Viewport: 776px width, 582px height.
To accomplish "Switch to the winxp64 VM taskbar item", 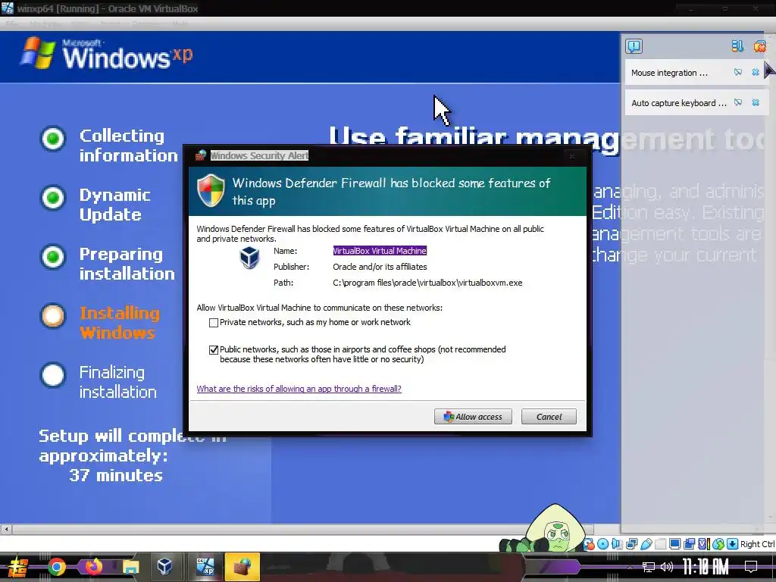I will (205, 567).
